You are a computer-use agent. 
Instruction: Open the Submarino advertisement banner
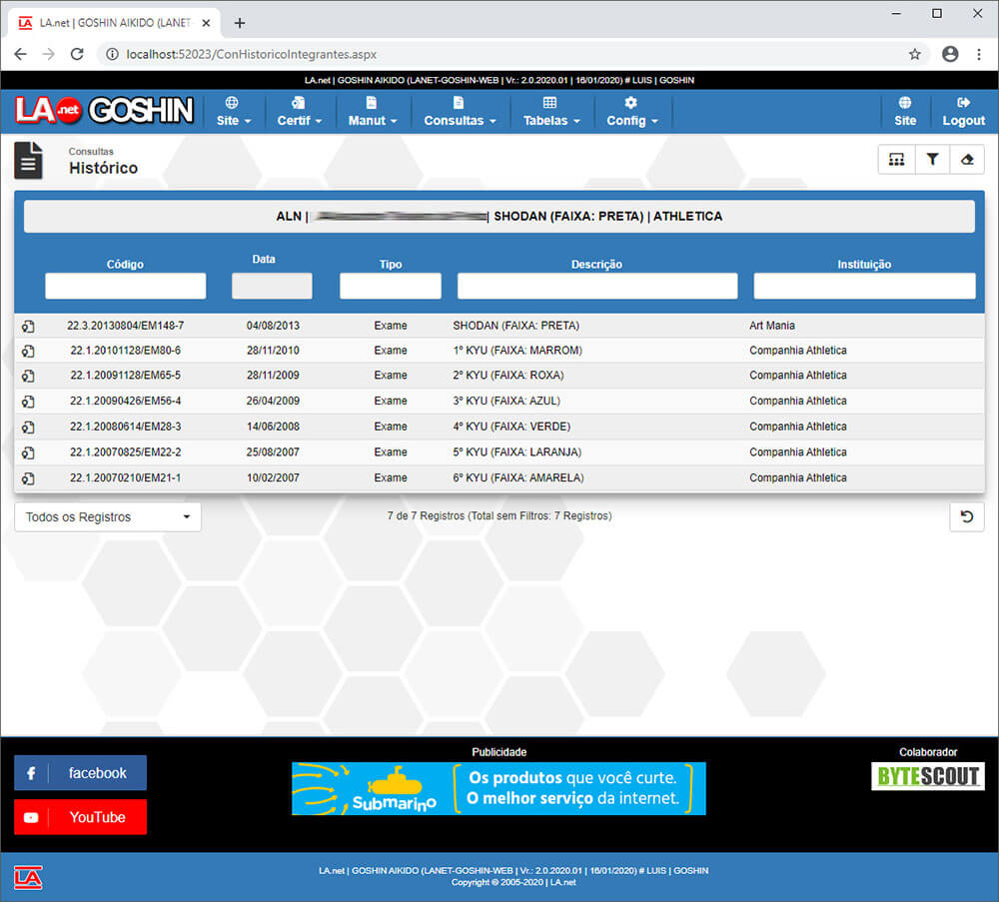499,788
